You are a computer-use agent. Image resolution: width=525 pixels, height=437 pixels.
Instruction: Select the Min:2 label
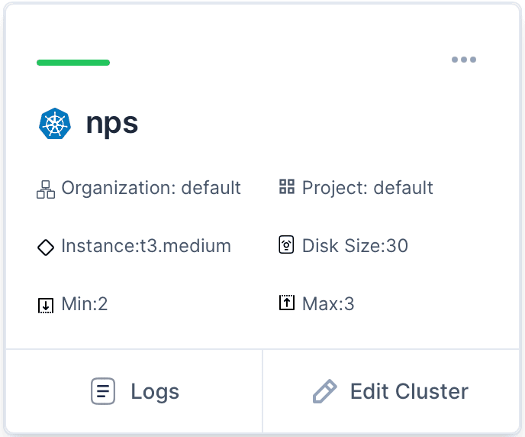coord(85,304)
